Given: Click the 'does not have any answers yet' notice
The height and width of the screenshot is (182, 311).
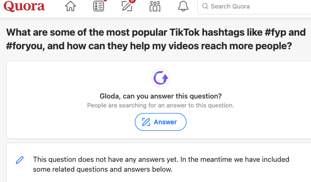Looking at the screenshot, I should pos(161,164).
